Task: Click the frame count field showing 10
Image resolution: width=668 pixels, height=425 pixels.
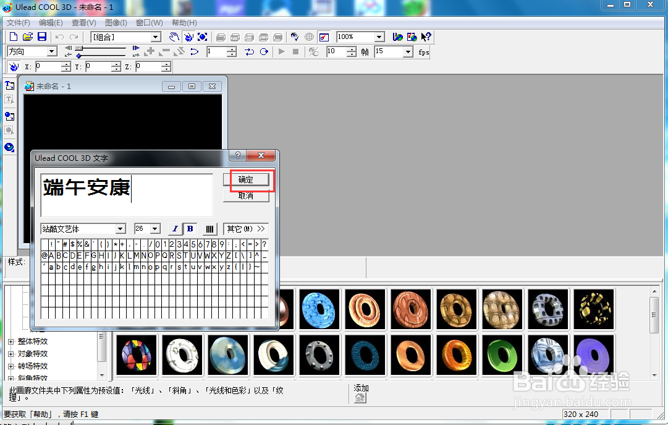Action: pos(337,51)
